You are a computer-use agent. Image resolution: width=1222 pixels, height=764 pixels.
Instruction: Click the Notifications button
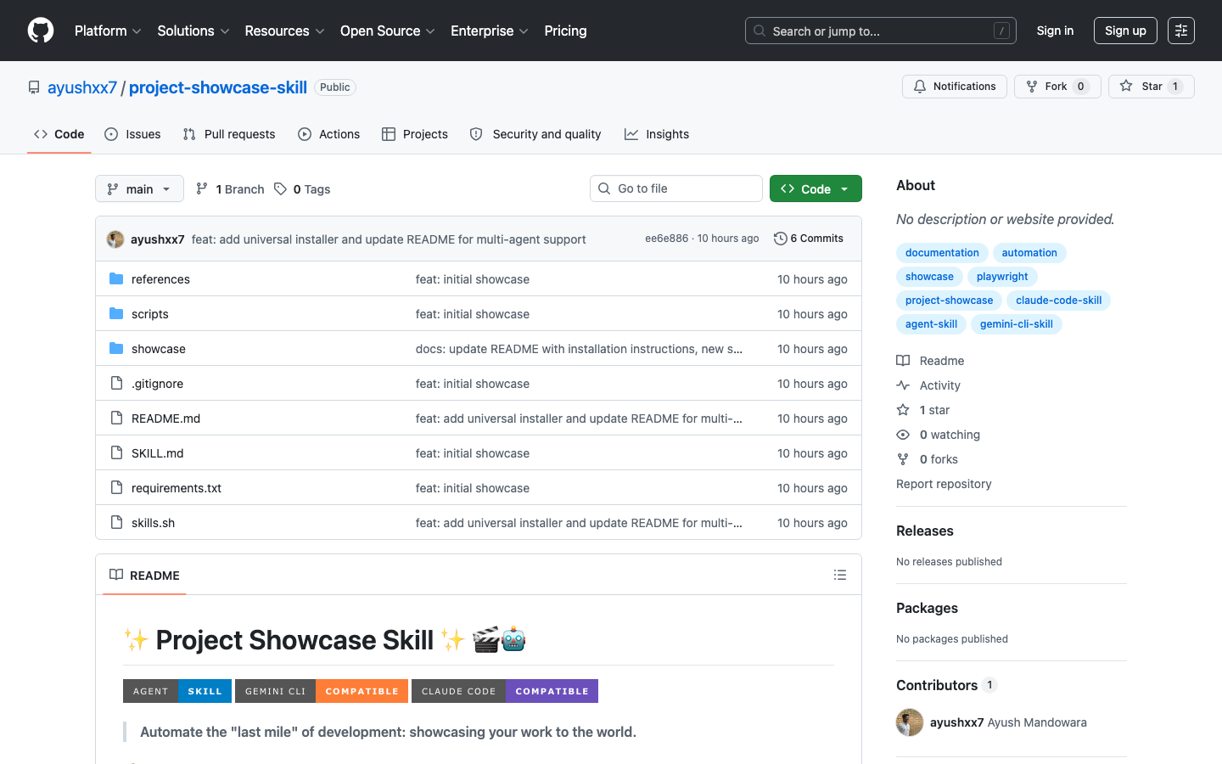[x=955, y=87]
